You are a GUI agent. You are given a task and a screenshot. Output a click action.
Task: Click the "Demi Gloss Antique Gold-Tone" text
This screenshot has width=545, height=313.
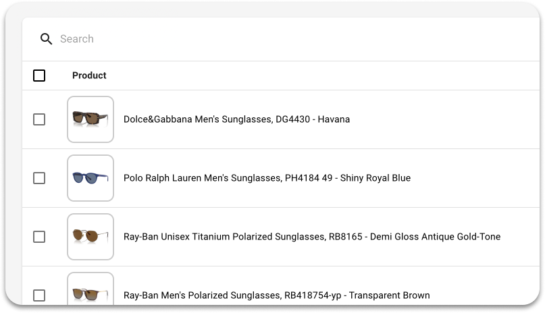pos(435,237)
